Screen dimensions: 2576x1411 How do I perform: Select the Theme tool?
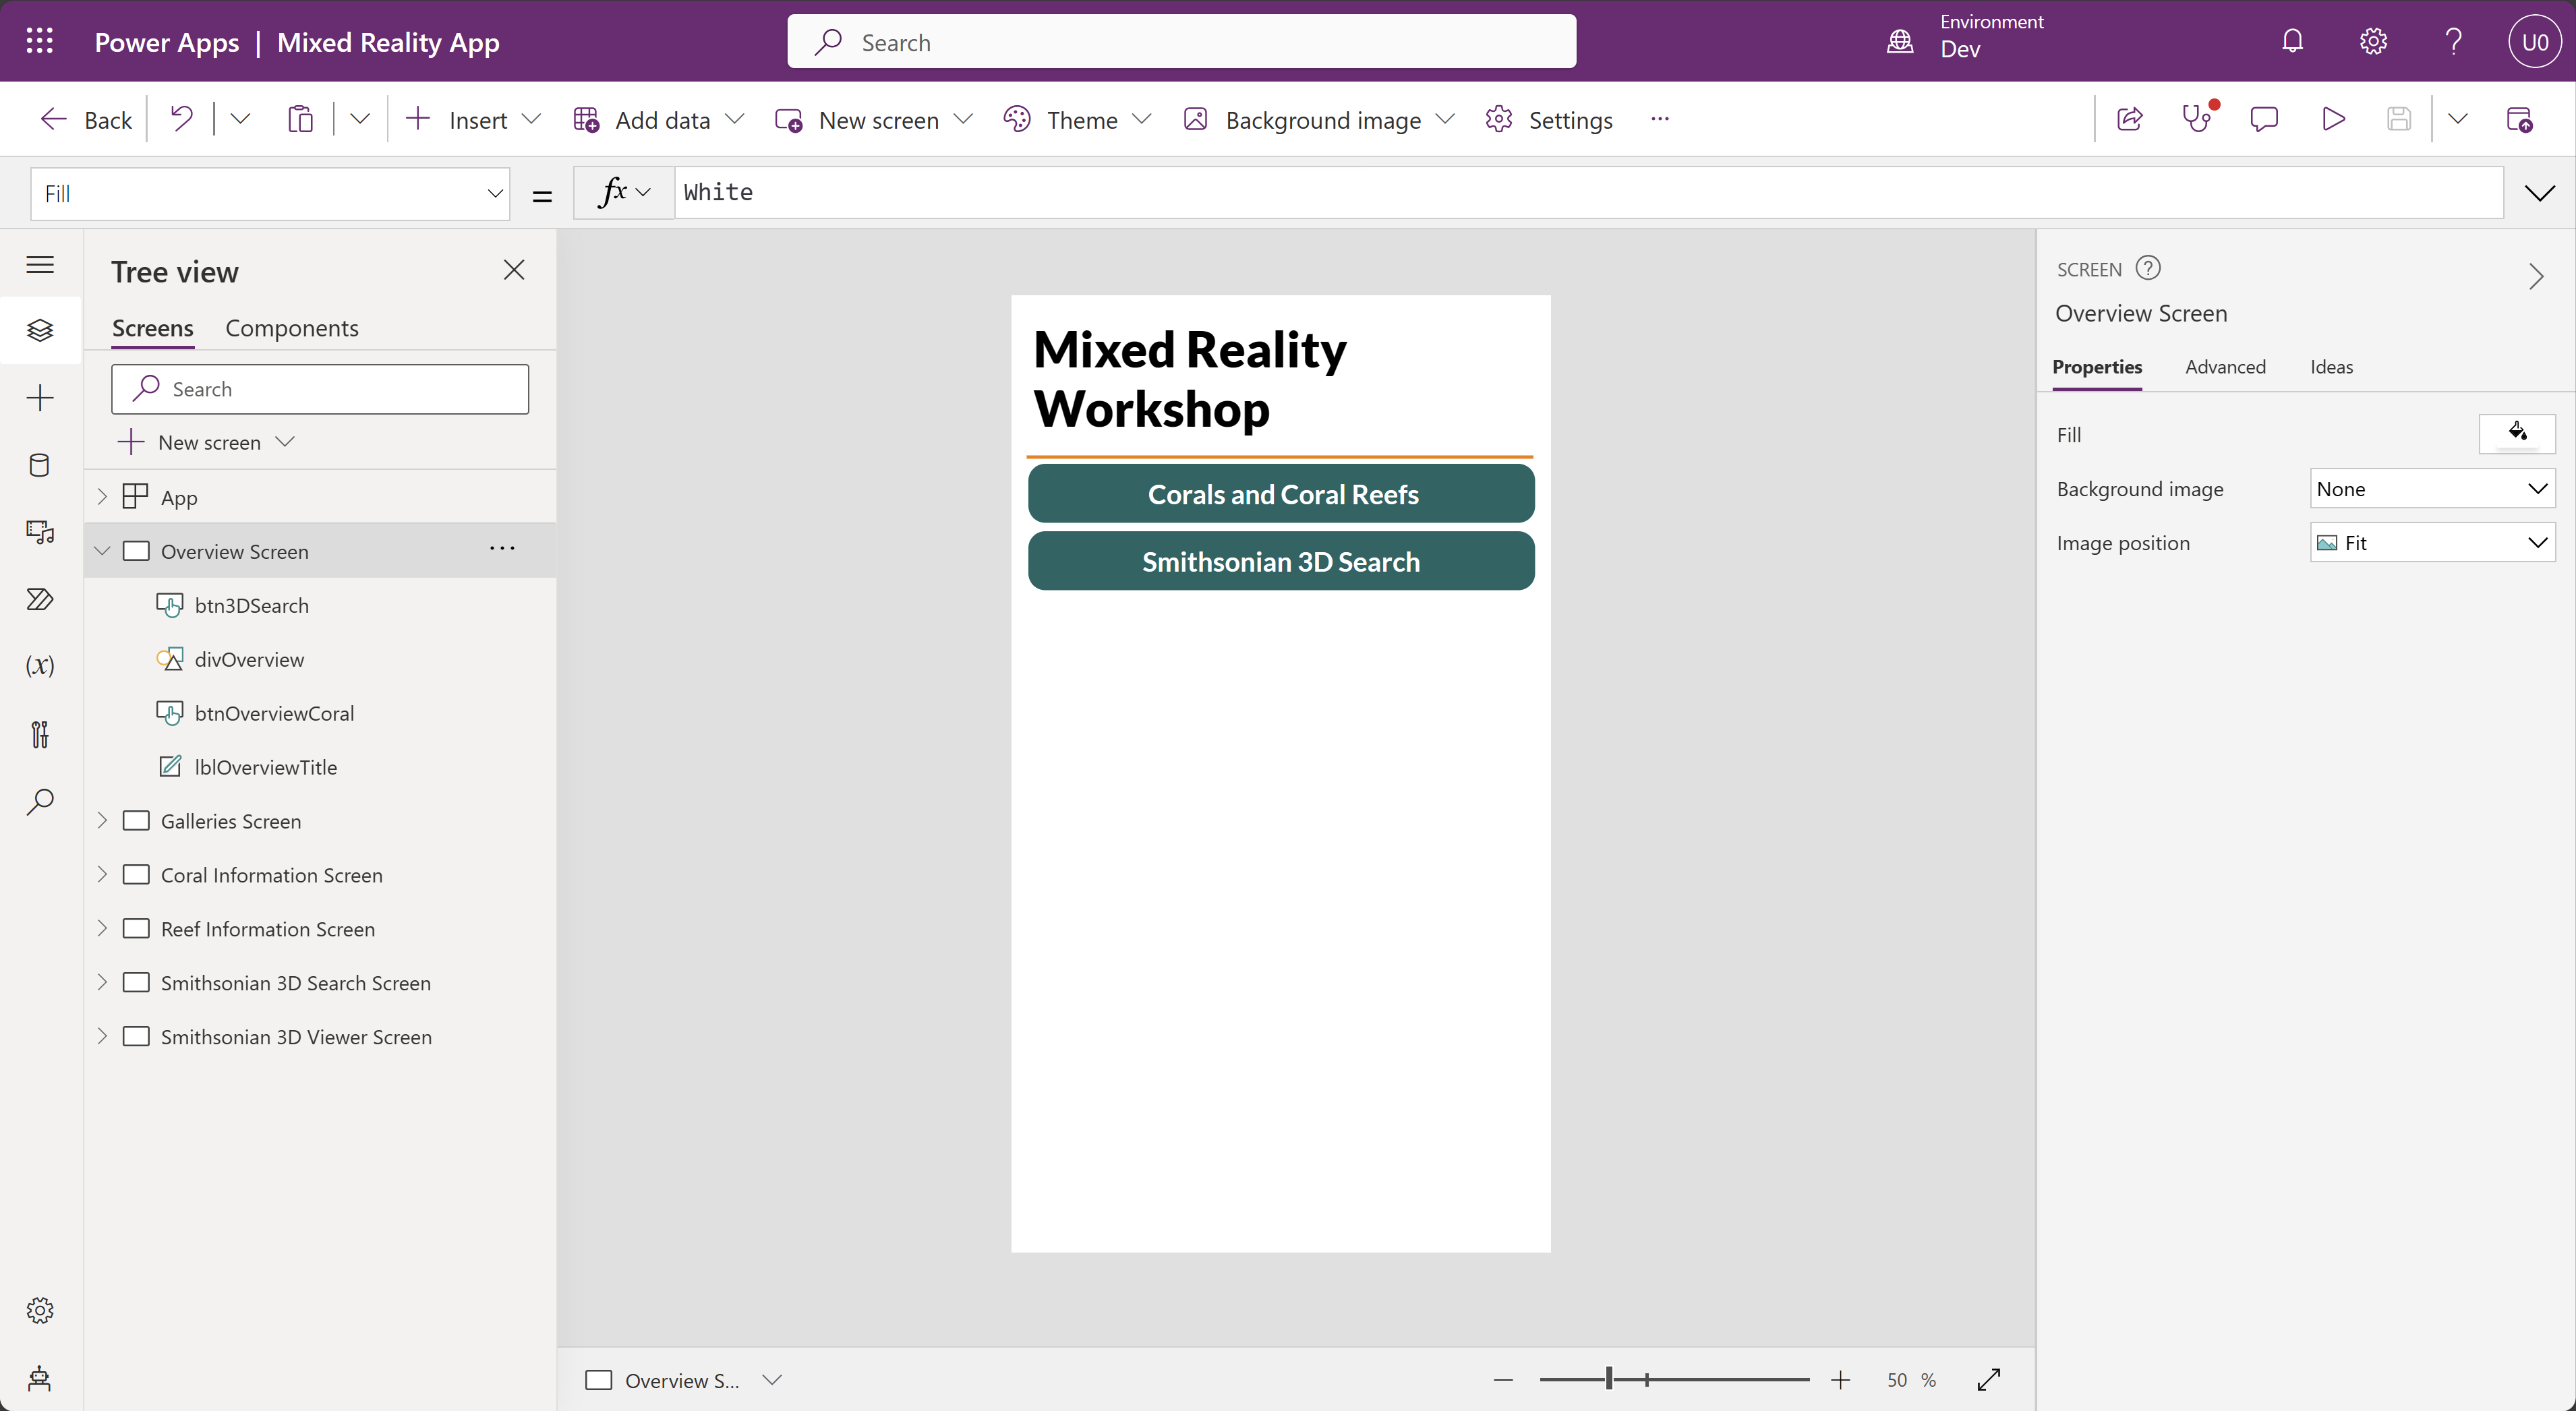1081,118
